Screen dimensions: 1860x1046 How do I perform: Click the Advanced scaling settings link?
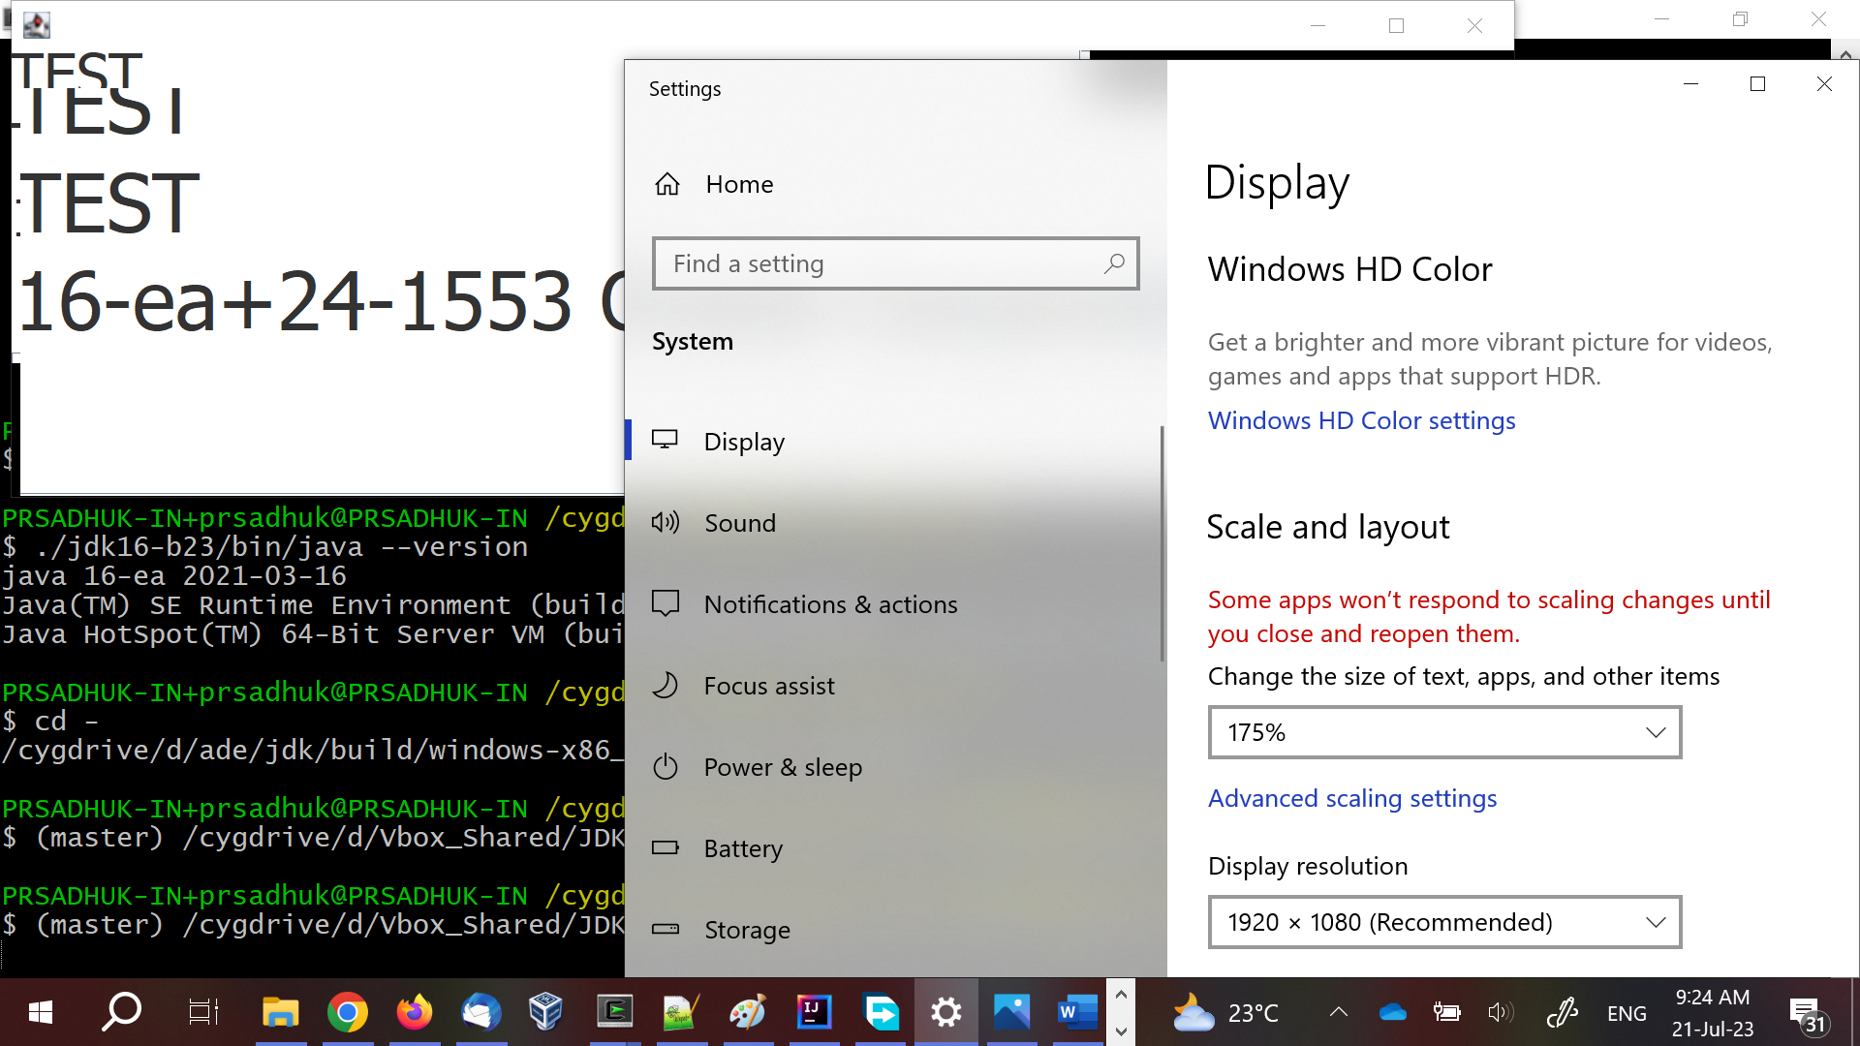[x=1351, y=798]
